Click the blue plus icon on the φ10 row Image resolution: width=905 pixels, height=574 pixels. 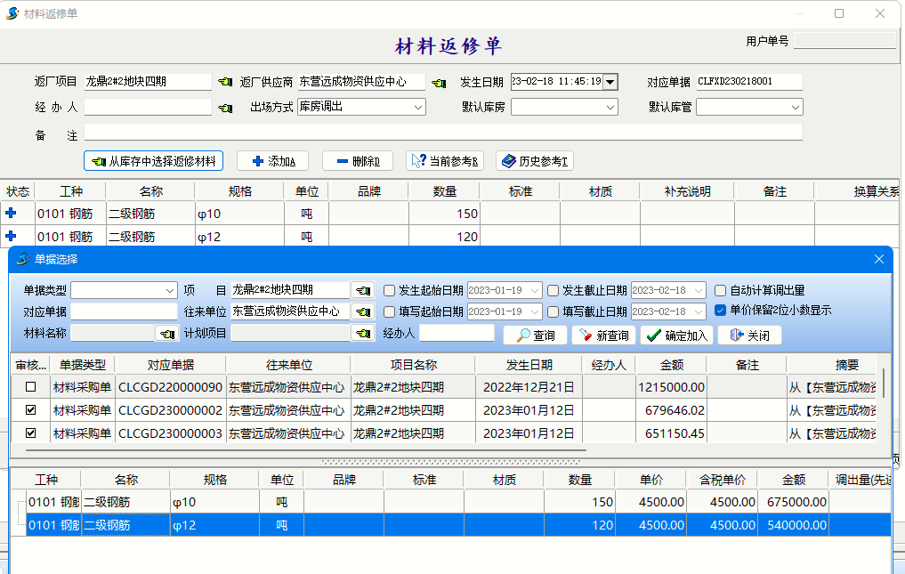tap(11, 214)
